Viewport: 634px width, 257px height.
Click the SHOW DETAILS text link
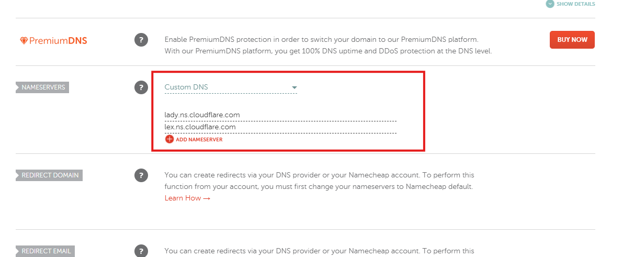(x=575, y=4)
